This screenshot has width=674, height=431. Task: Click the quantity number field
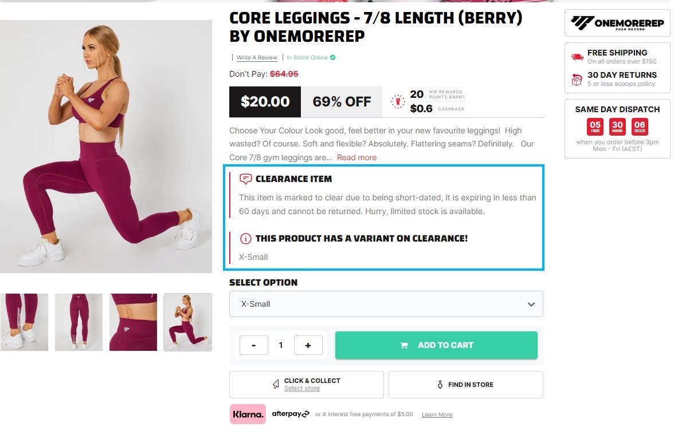pos(281,345)
